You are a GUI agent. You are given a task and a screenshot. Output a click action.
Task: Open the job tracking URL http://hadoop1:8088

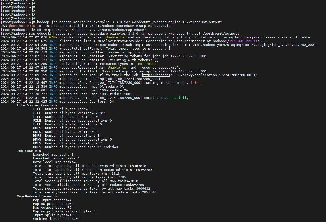(x=156, y=75)
